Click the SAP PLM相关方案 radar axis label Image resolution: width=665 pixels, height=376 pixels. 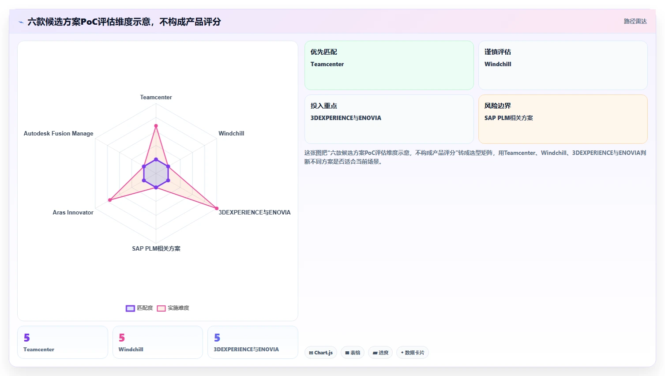(156, 248)
